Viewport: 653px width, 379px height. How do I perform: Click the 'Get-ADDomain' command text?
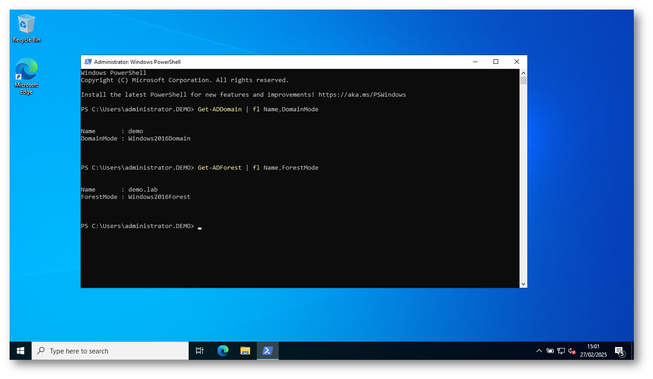tap(220, 109)
